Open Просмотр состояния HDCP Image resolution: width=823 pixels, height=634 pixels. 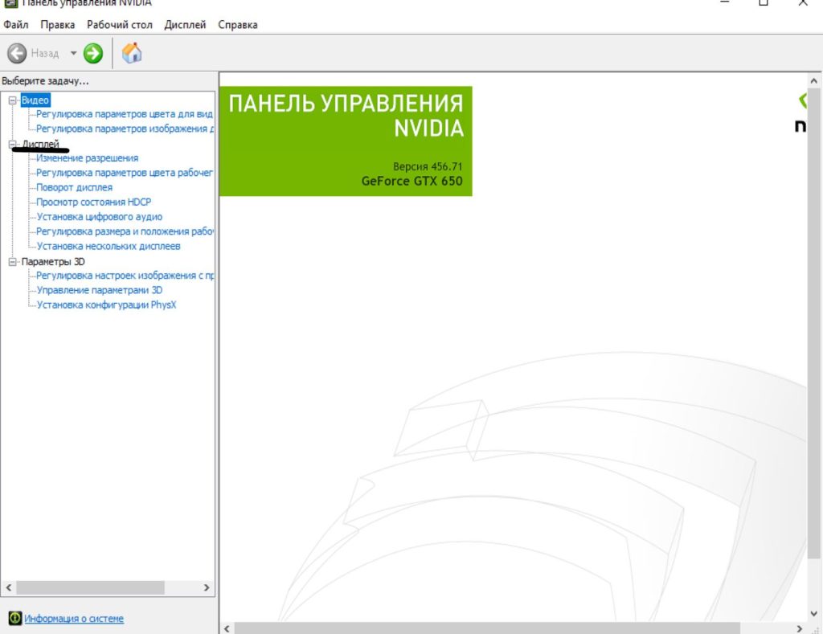click(93, 202)
